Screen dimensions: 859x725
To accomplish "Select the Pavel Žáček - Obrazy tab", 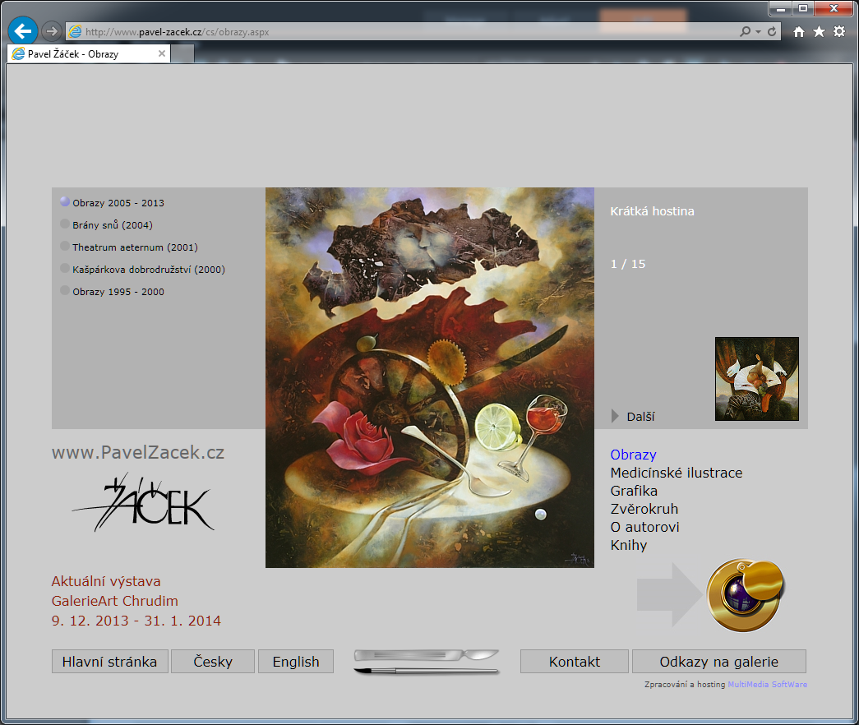I will tap(89, 53).
